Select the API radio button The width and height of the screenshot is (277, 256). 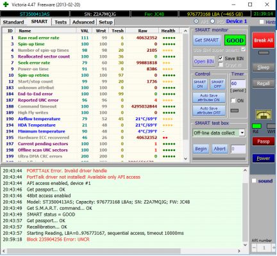coord(196,21)
